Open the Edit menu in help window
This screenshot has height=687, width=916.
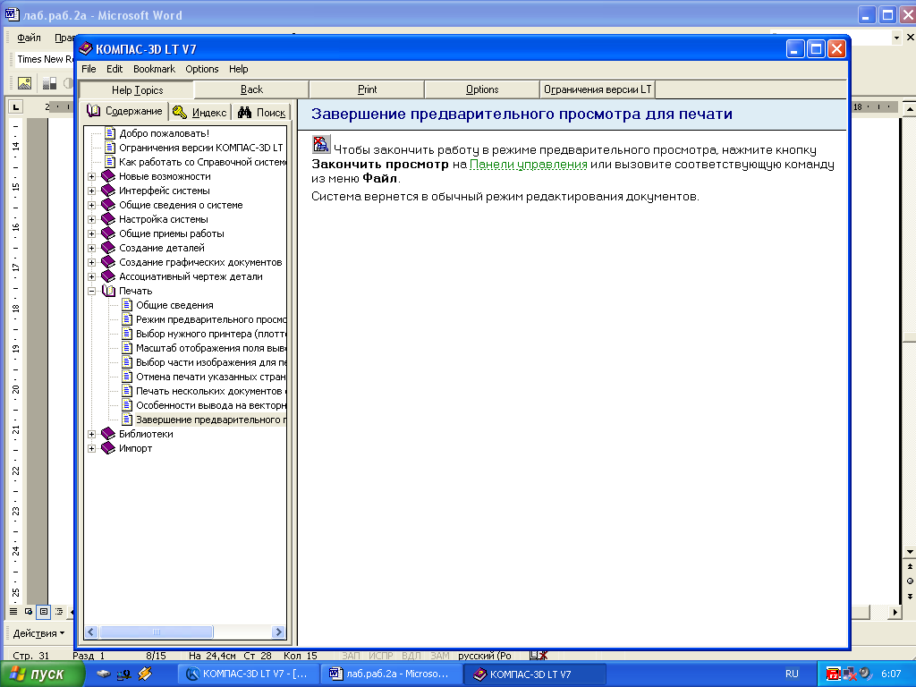(114, 69)
